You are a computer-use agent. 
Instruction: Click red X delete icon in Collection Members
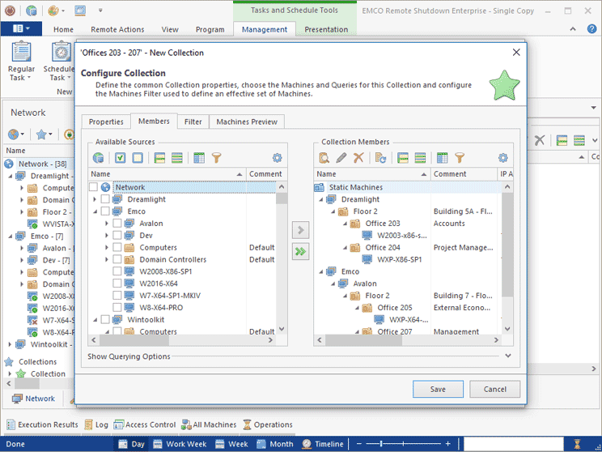click(x=358, y=158)
